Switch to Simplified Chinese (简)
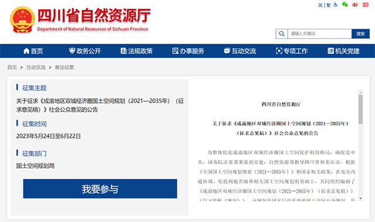 click(x=320, y=5)
